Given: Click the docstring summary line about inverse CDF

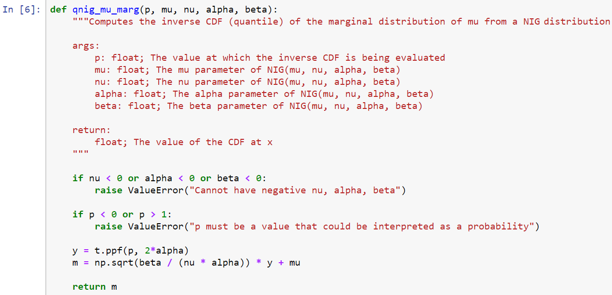Looking at the screenshot, I should [341, 22].
